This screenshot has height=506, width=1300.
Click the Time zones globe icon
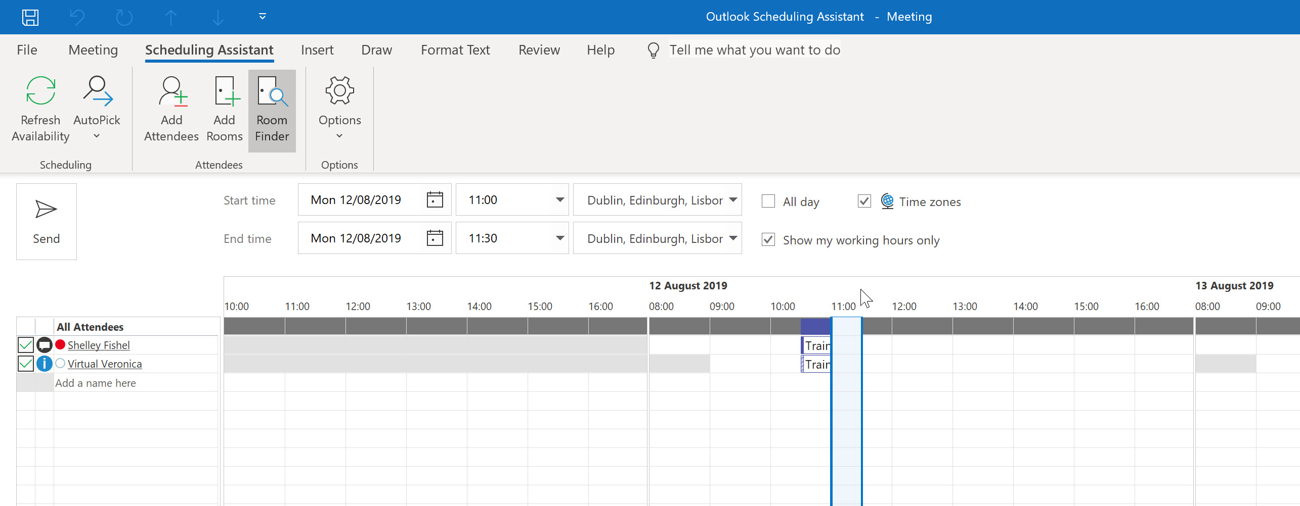click(887, 201)
